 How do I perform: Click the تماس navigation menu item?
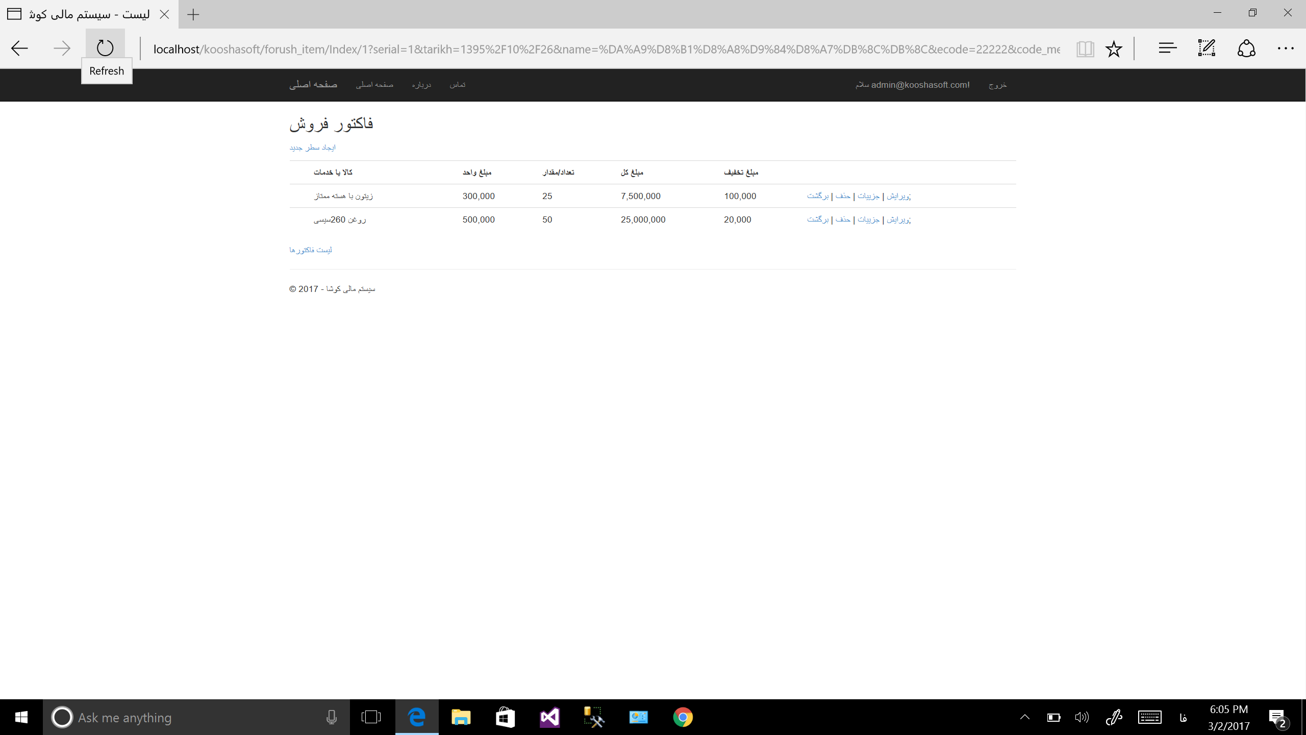(x=457, y=85)
